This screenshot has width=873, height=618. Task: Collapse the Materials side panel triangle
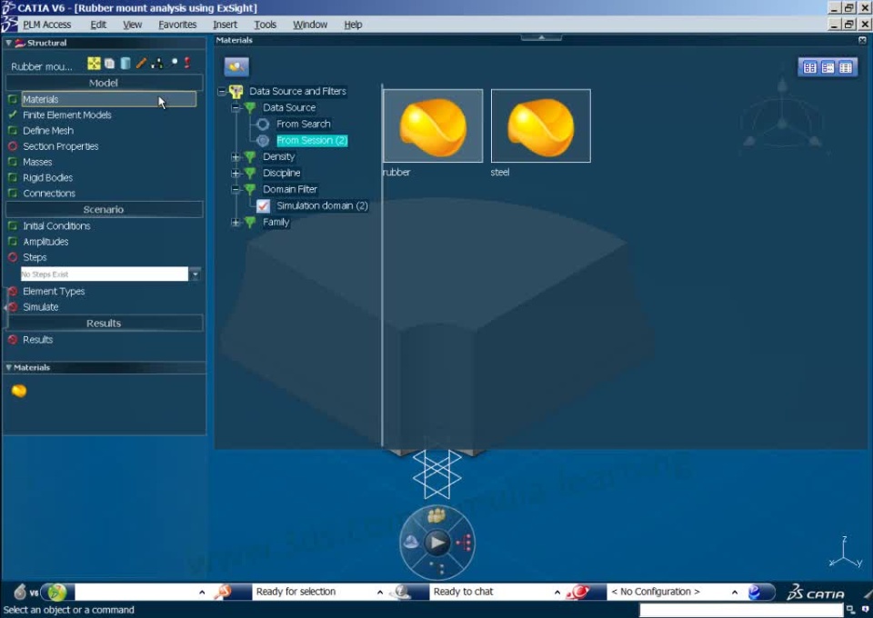(8, 368)
